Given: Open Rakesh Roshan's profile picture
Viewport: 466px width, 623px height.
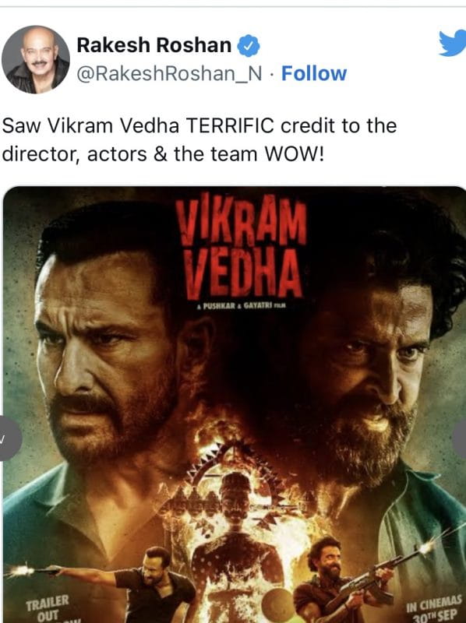Looking at the screenshot, I should tap(36, 60).
